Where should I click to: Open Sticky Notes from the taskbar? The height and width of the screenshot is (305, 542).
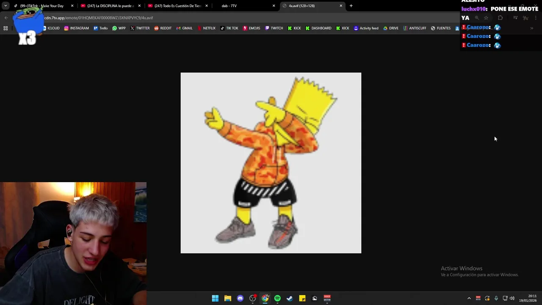point(302,298)
